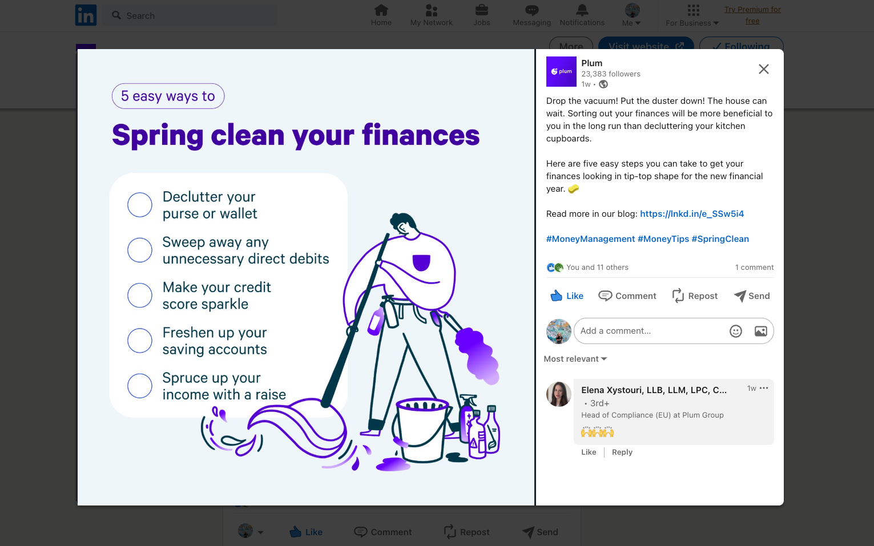The width and height of the screenshot is (874, 546).
Task: Open the Me profile dropdown
Action: 631,15
